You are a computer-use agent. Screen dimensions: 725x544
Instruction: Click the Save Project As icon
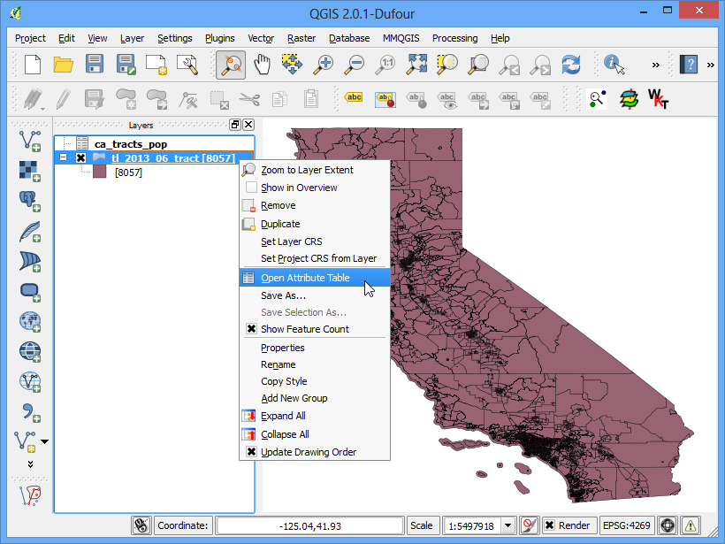pos(126,65)
